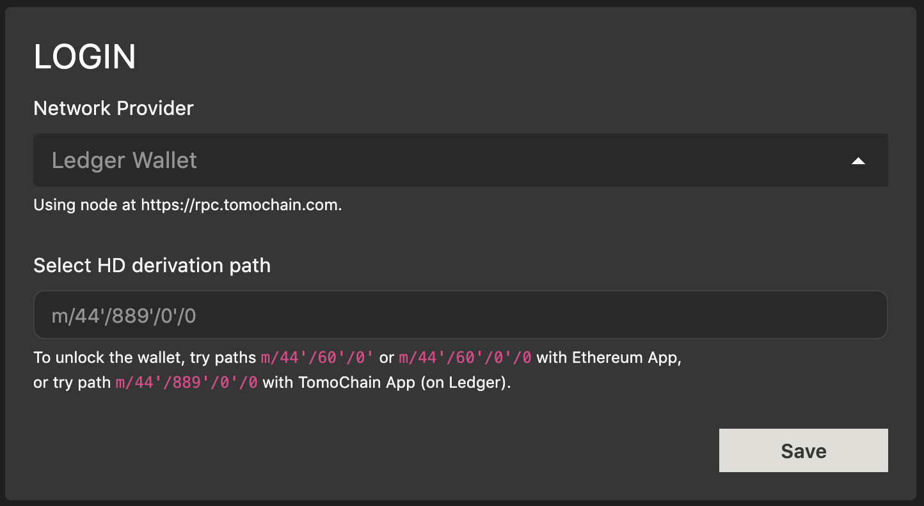Click the 'or try path' text

point(73,383)
